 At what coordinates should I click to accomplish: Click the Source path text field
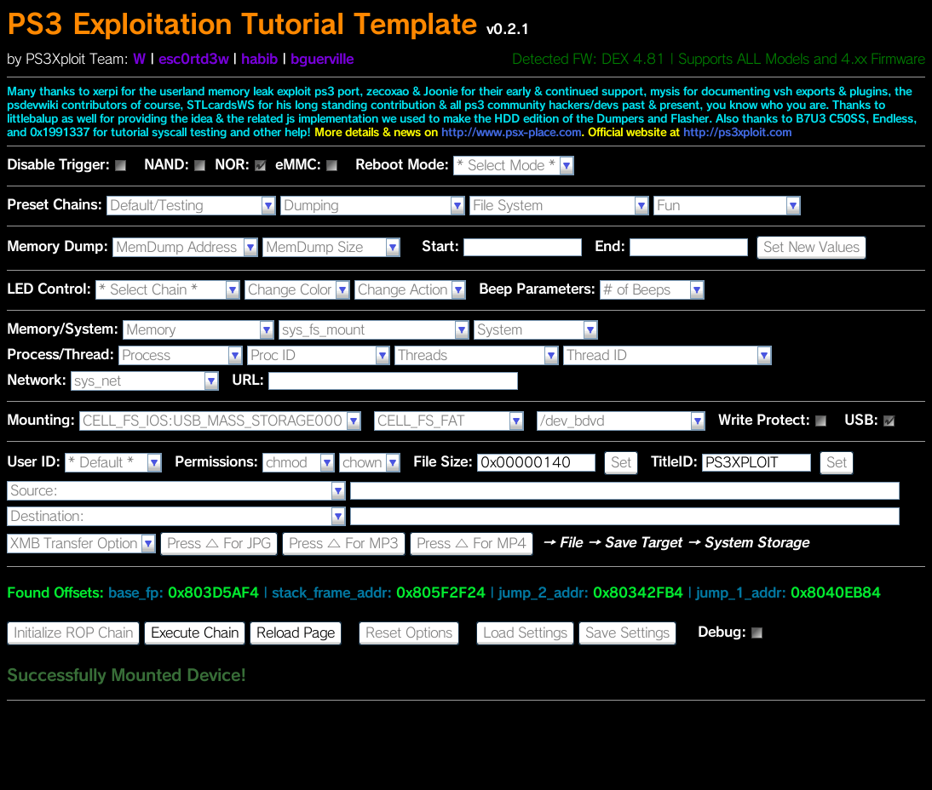coord(624,490)
